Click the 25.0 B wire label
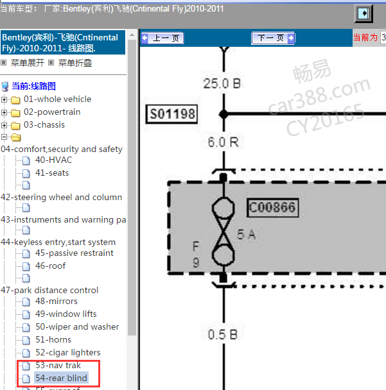 point(222,83)
